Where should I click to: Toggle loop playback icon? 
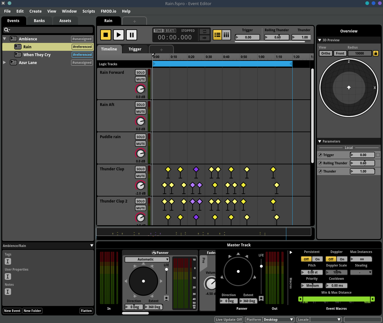pyautogui.click(x=205, y=32)
